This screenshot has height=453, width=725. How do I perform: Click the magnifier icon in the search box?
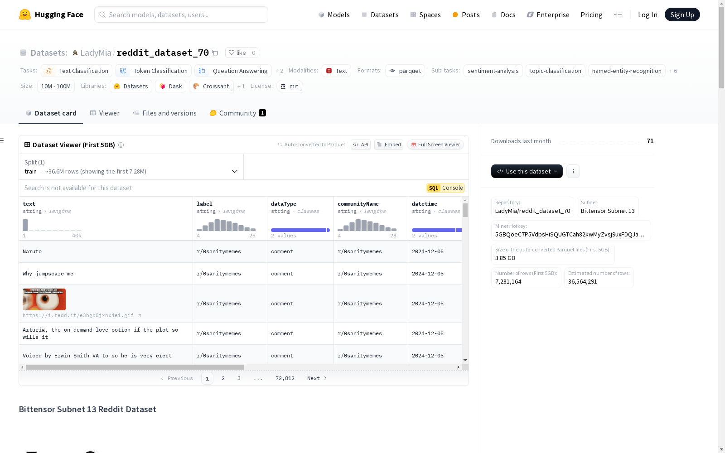(x=102, y=14)
